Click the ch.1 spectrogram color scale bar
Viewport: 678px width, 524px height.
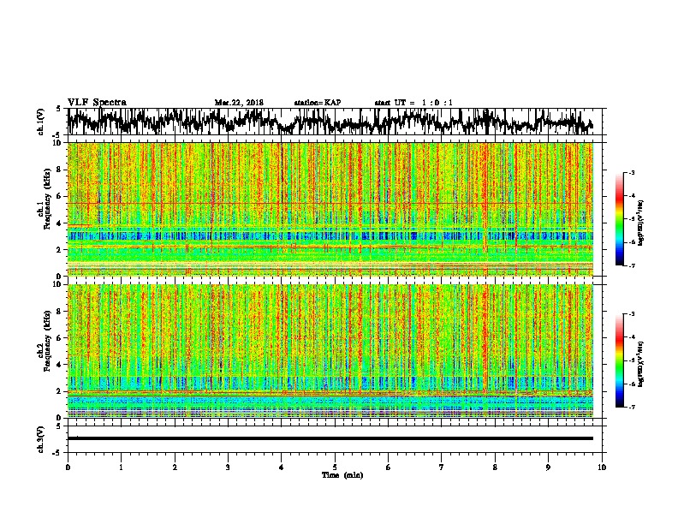(619, 219)
